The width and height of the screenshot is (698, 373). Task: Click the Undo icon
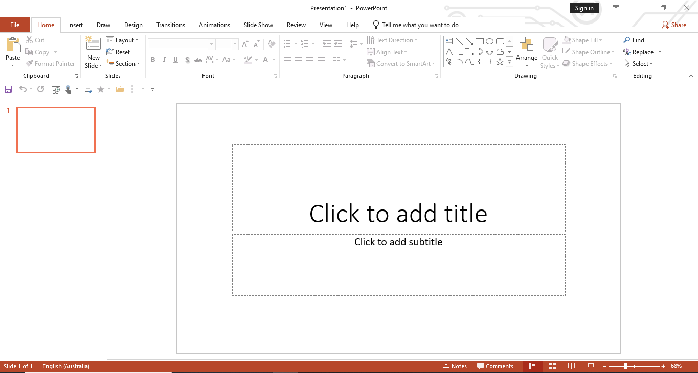coord(23,89)
